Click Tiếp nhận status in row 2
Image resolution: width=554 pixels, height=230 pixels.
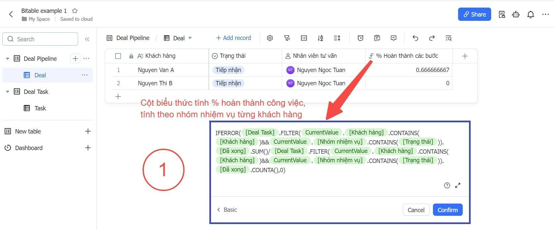(228, 83)
